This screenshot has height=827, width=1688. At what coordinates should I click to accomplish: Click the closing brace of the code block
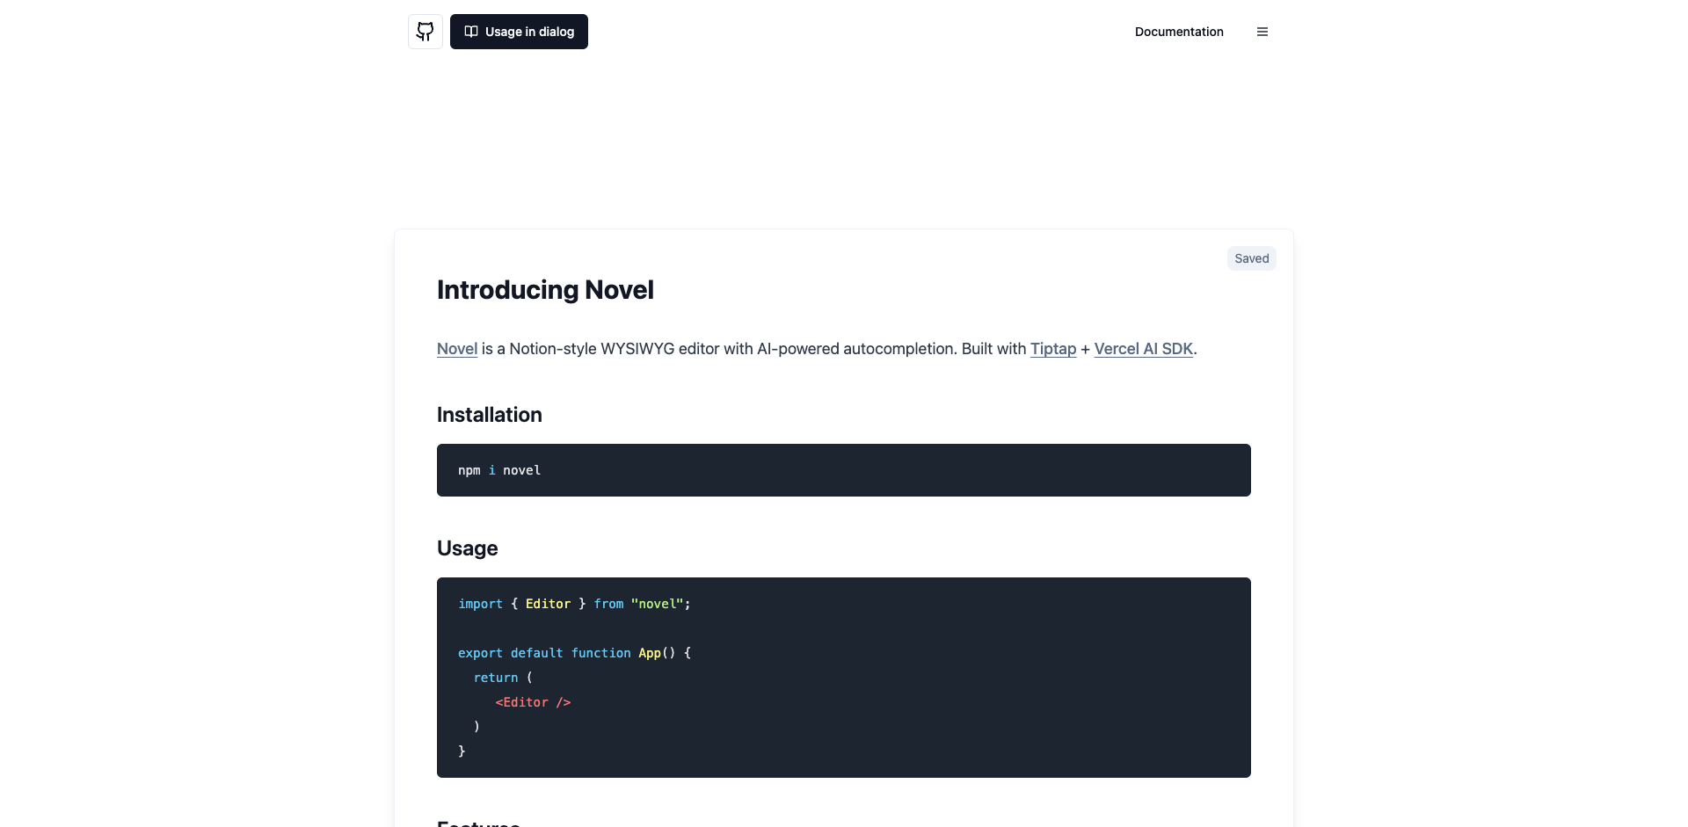pyautogui.click(x=462, y=751)
